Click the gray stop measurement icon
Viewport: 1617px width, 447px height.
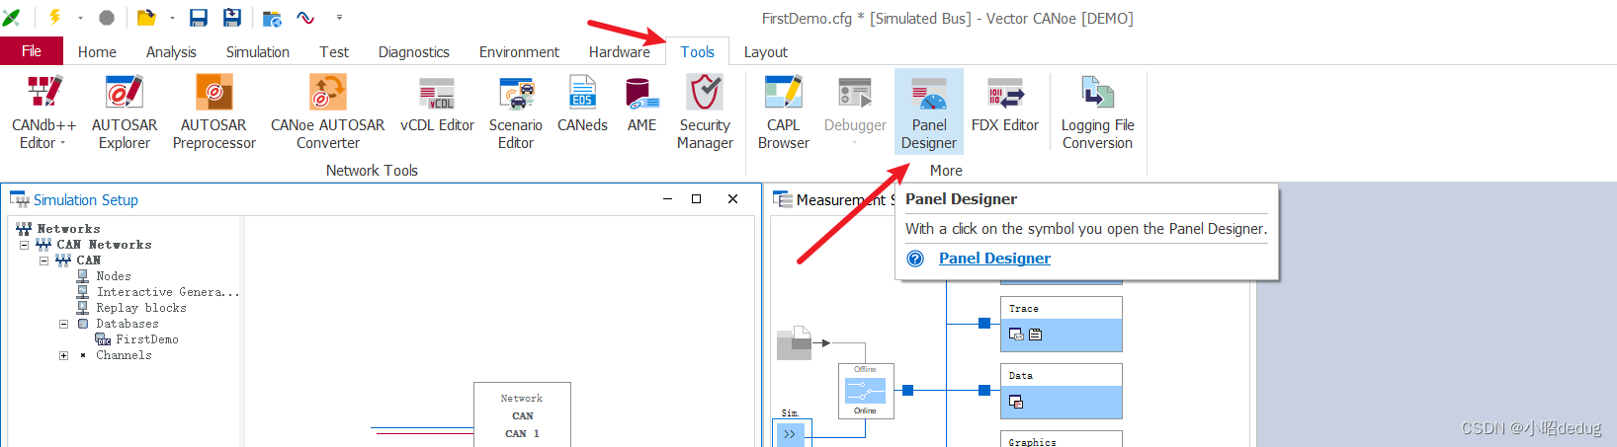click(107, 18)
